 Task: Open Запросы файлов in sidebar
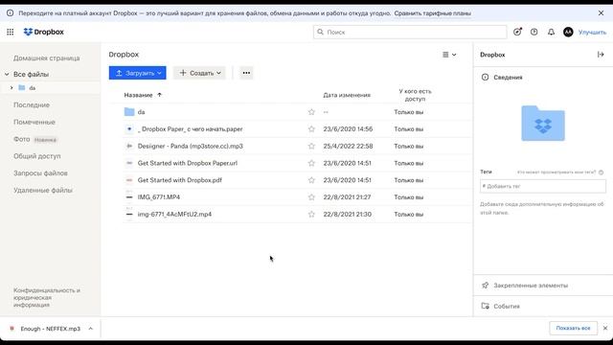coord(40,172)
